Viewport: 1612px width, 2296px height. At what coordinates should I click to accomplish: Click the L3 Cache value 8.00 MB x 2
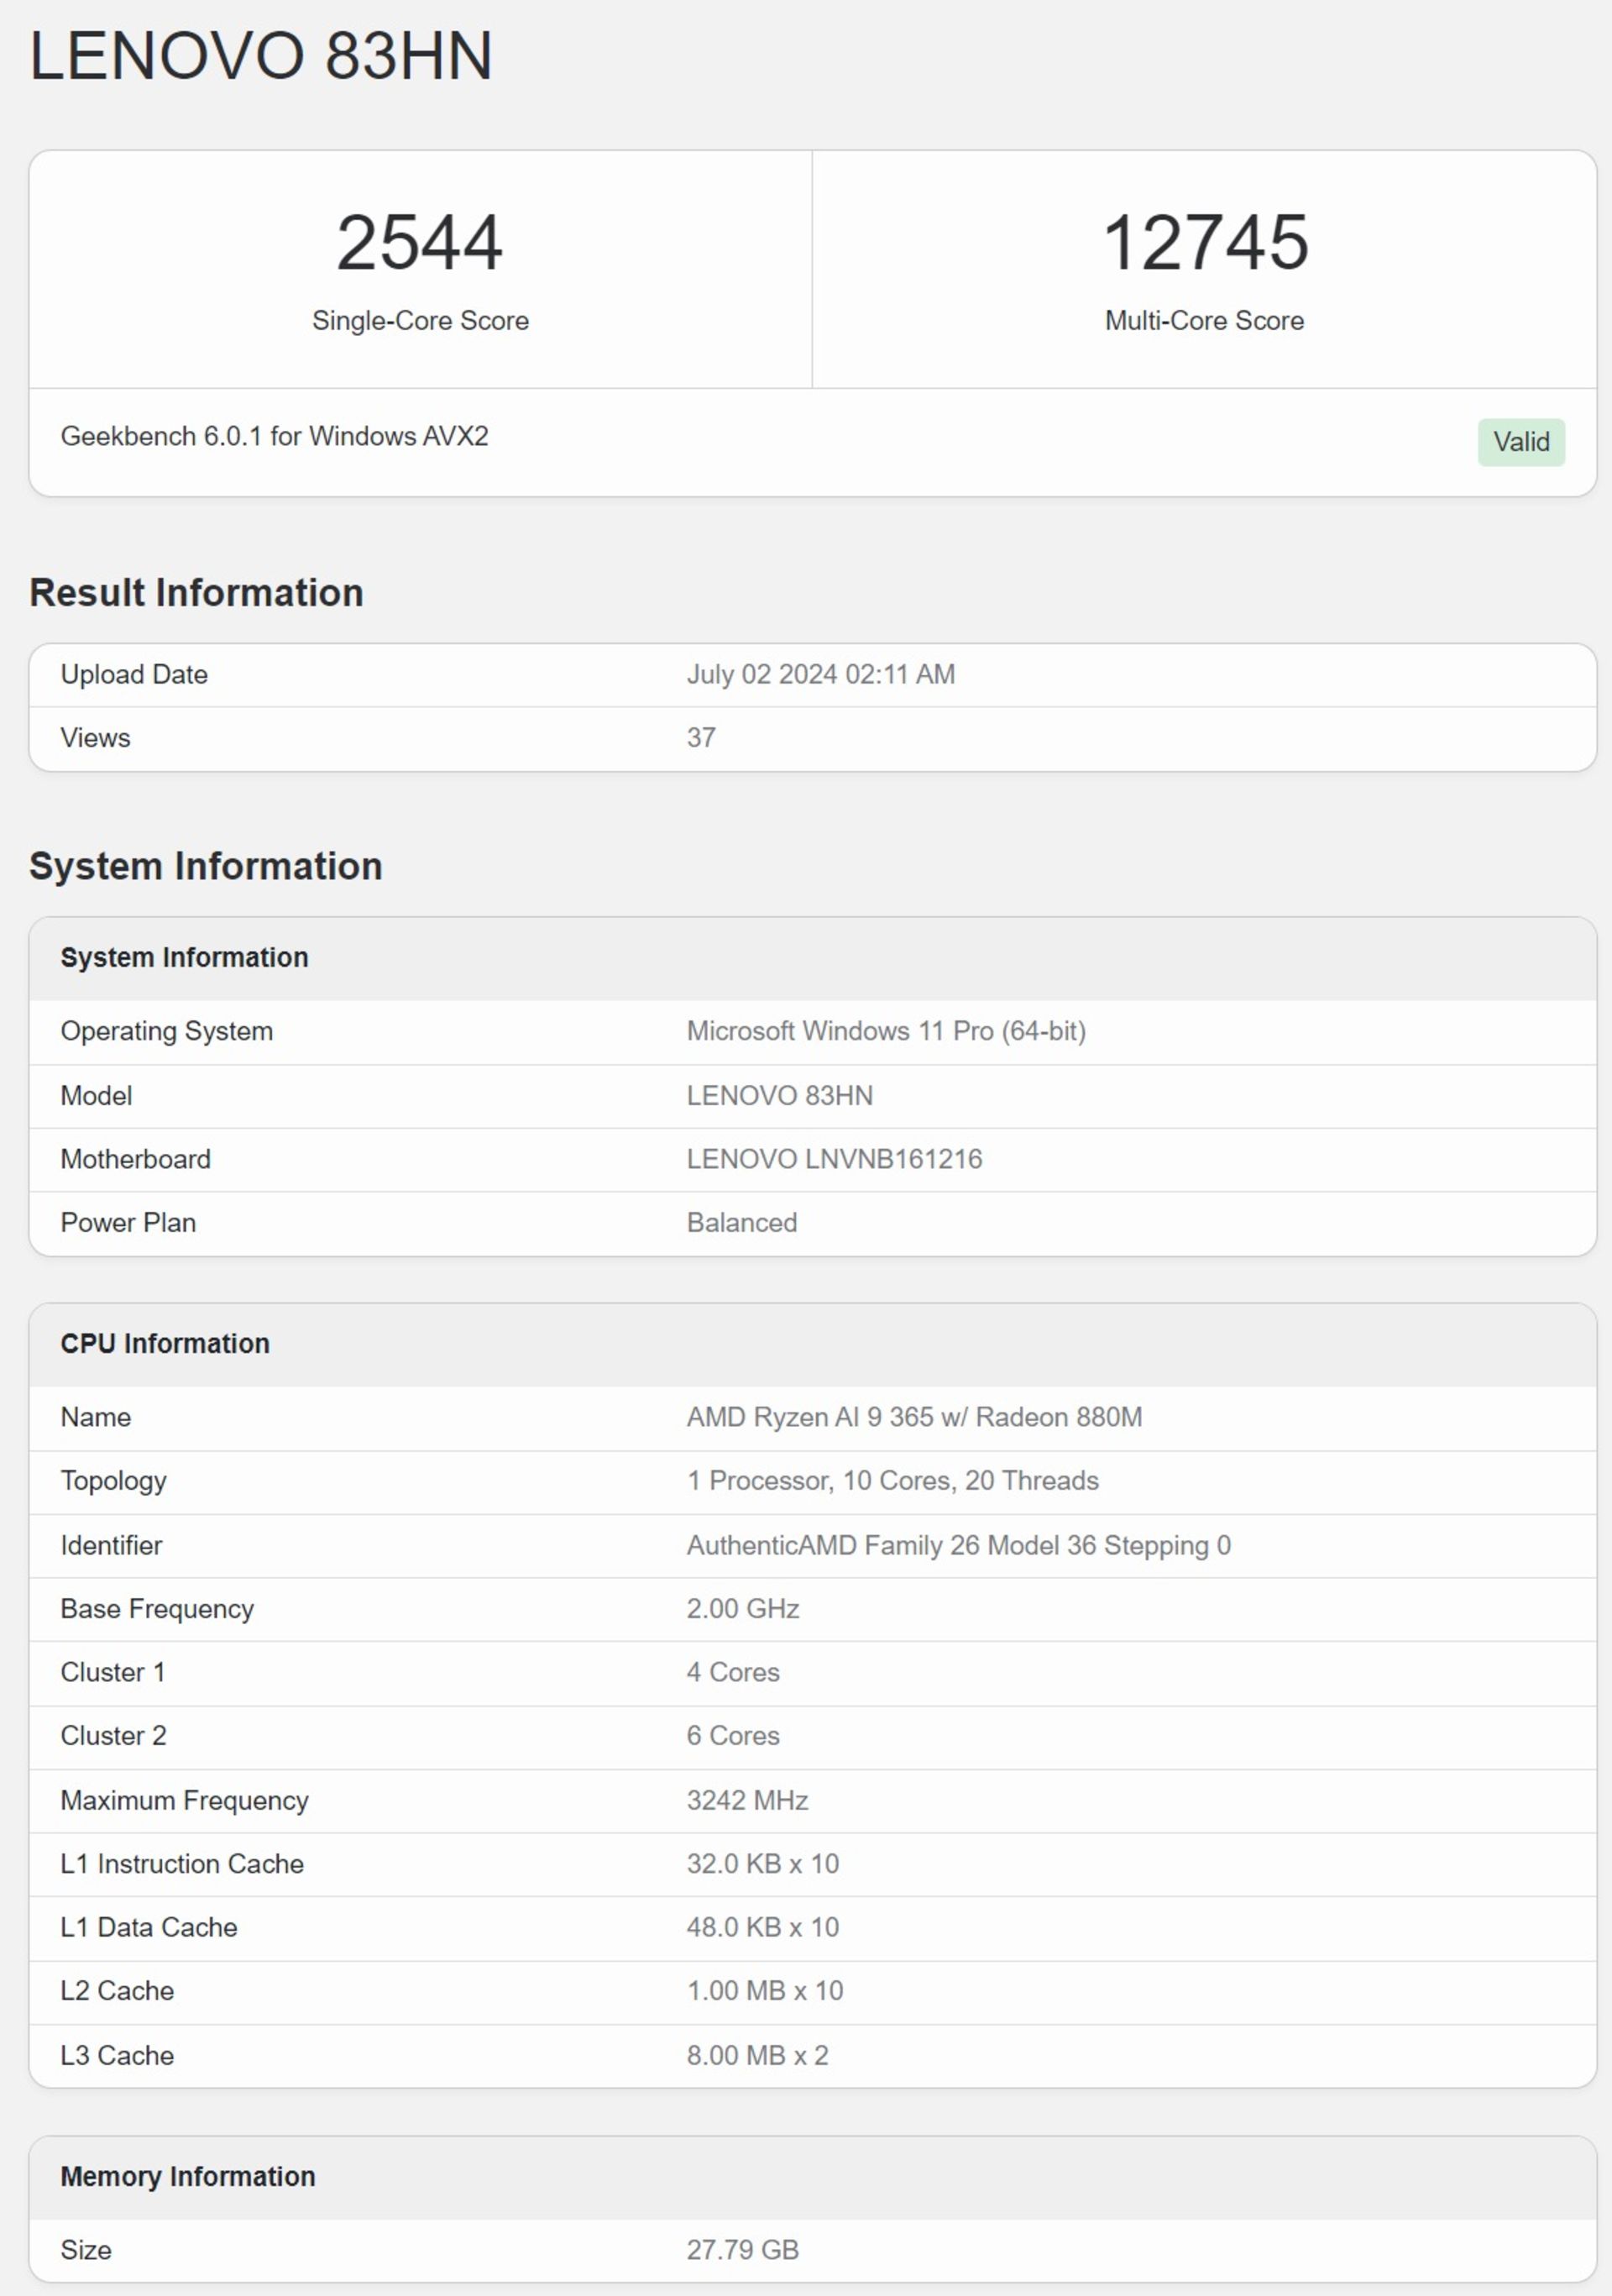[757, 2056]
